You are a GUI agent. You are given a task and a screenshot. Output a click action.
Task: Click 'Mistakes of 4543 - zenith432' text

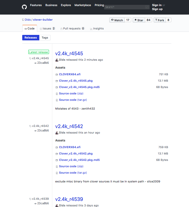[75, 109]
